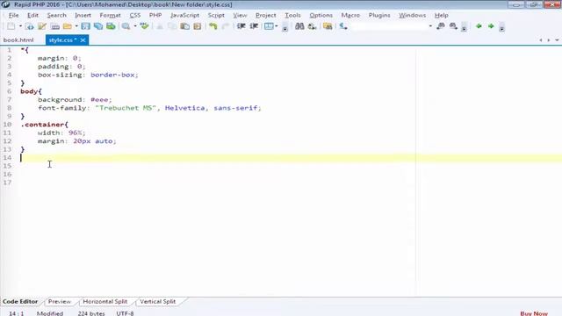
Task: Open a file with the folder icon
Action: point(67,26)
